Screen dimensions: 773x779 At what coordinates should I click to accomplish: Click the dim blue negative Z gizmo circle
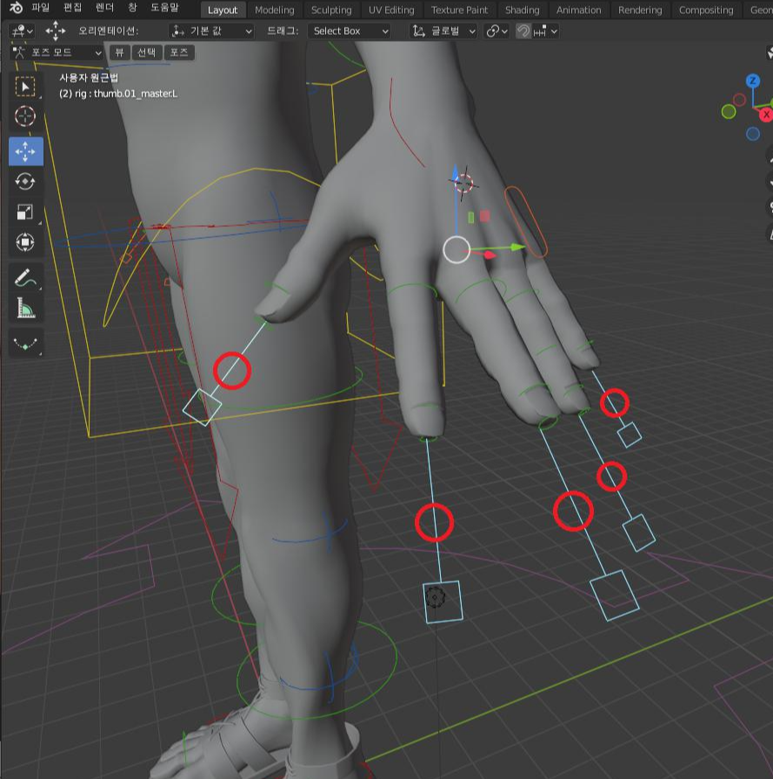click(x=753, y=134)
